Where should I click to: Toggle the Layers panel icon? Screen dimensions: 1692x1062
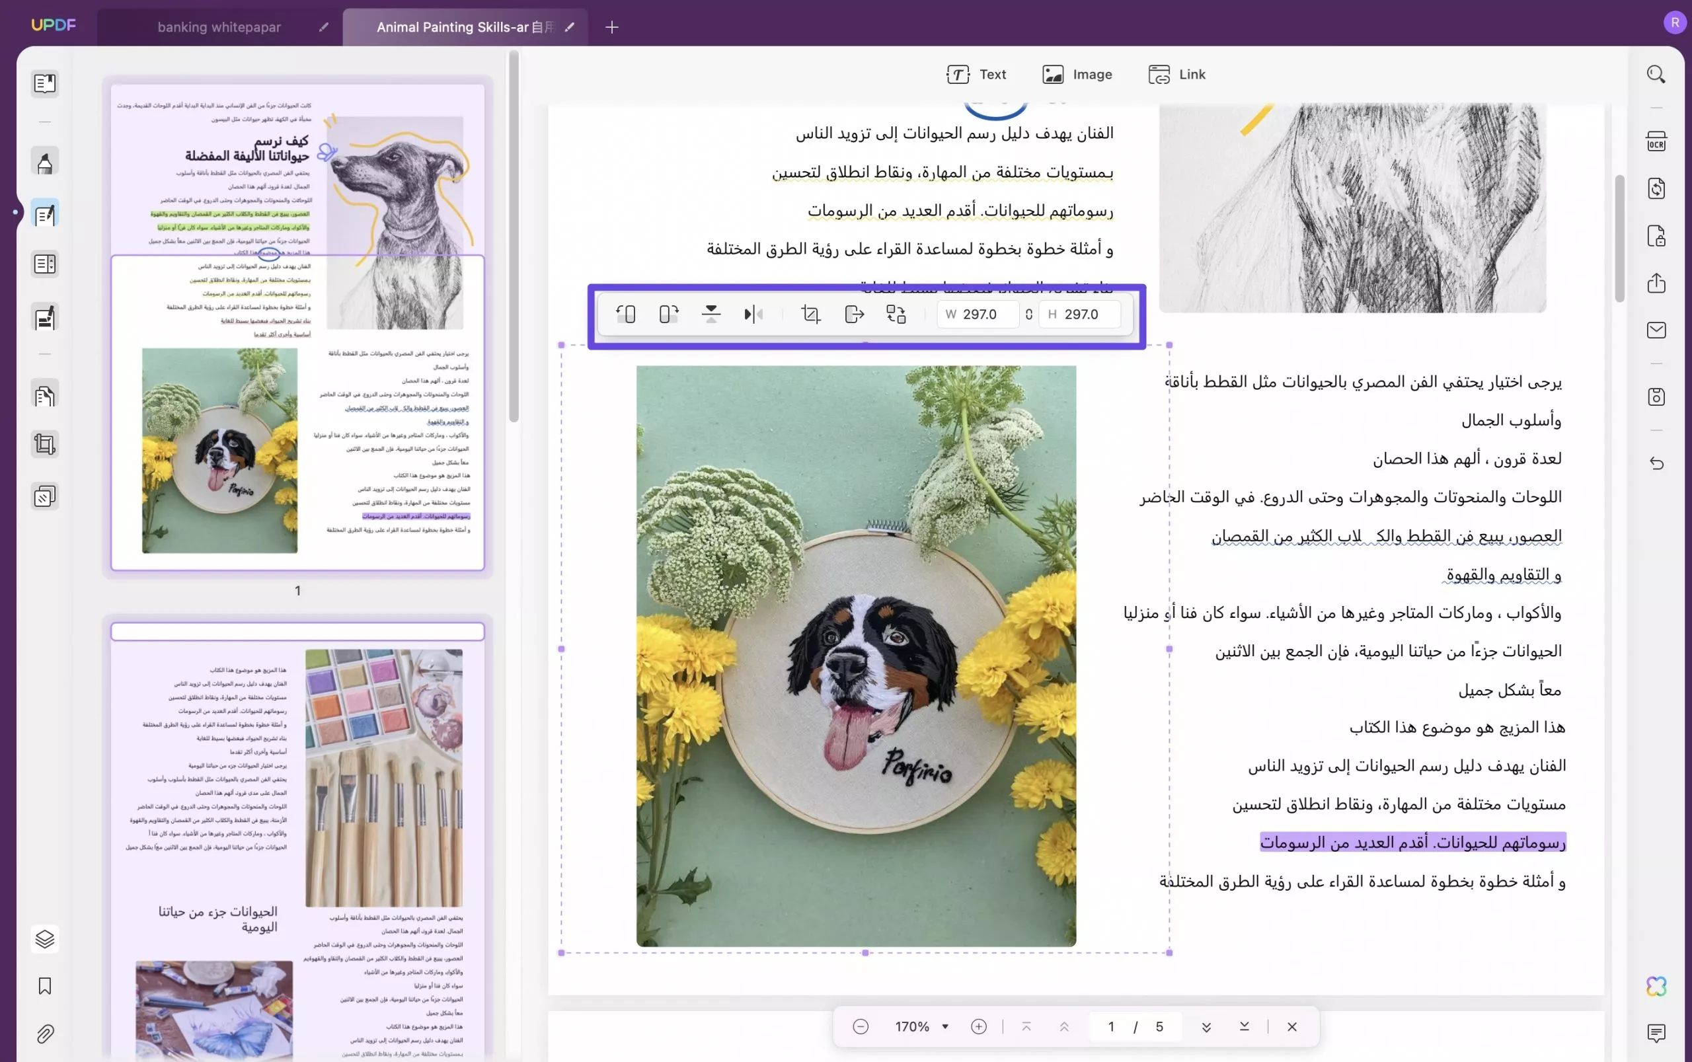pyautogui.click(x=45, y=938)
